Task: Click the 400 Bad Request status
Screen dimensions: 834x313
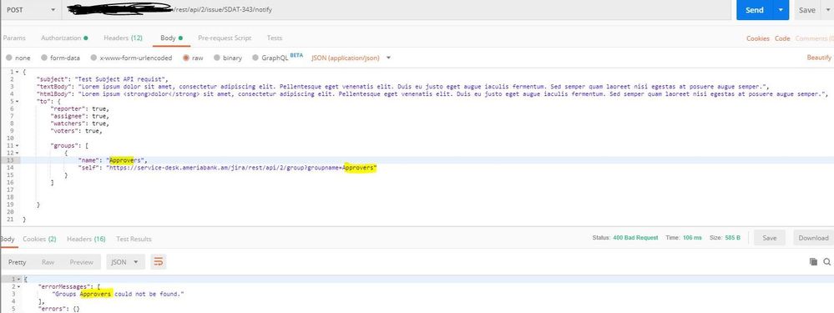Action: pos(635,238)
